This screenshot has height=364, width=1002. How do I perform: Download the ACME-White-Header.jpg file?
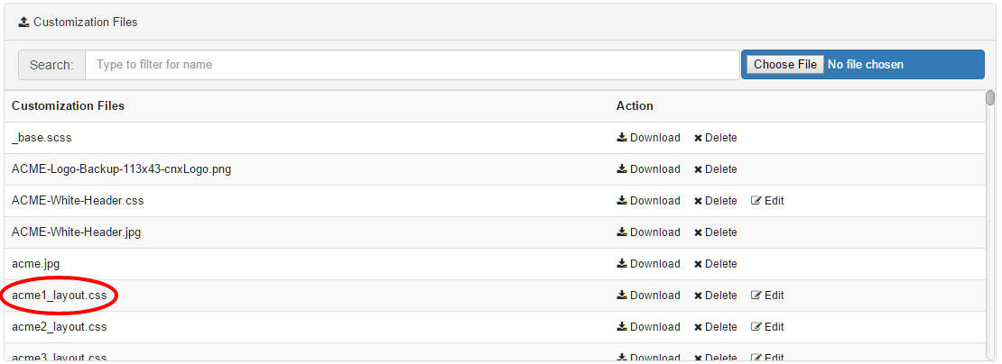coord(648,232)
